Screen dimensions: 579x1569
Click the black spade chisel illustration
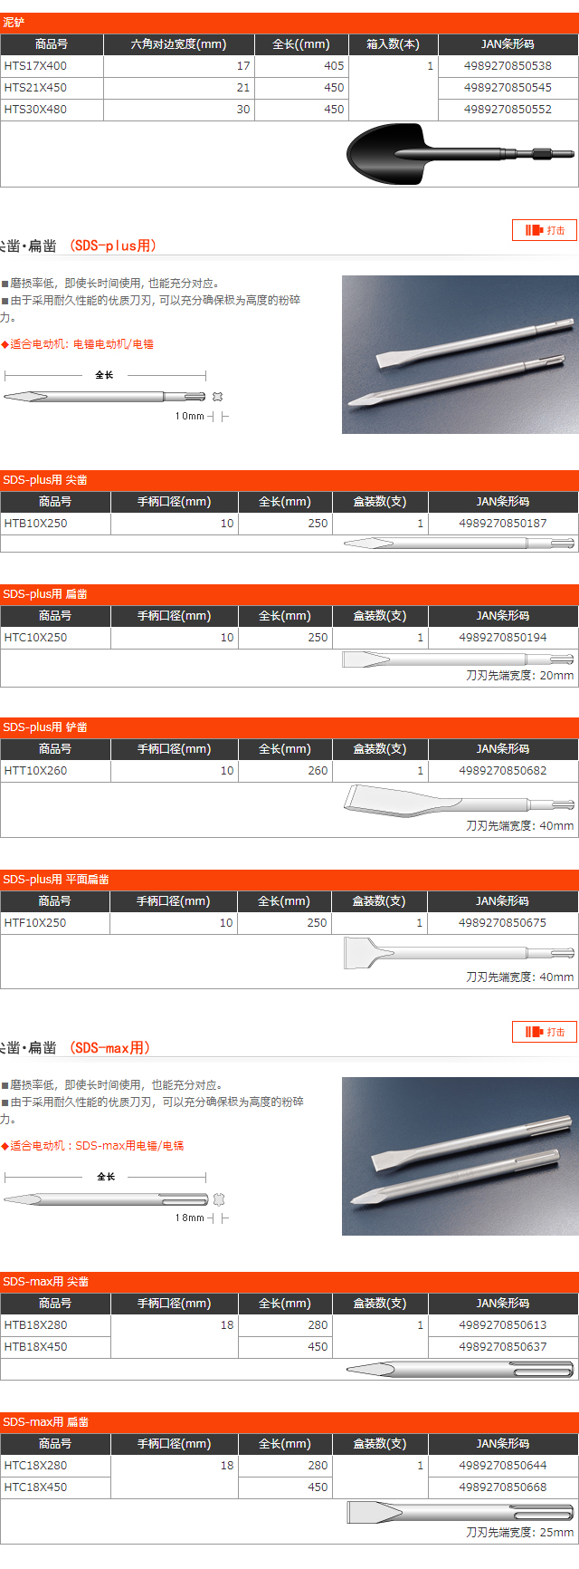point(459,154)
